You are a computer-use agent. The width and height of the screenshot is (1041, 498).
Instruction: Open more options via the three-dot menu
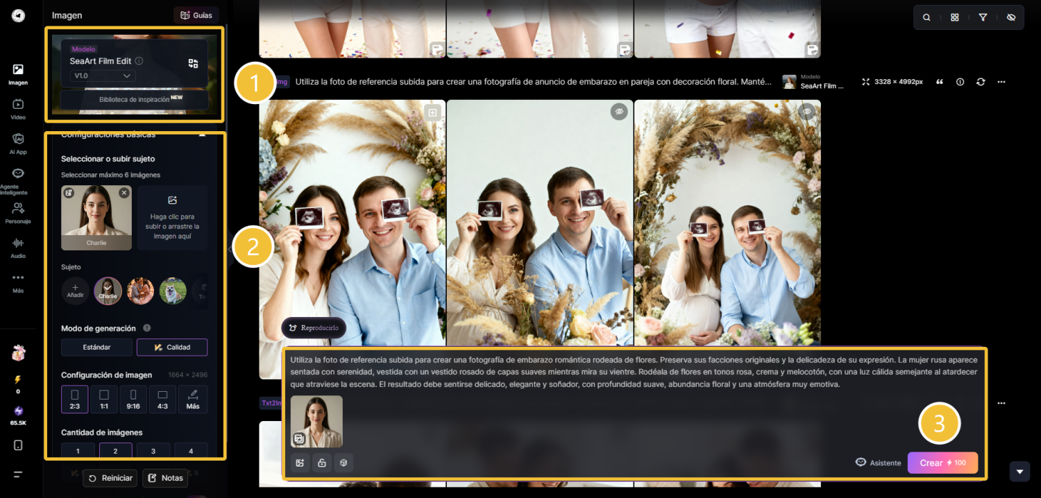coord(1001,82)
